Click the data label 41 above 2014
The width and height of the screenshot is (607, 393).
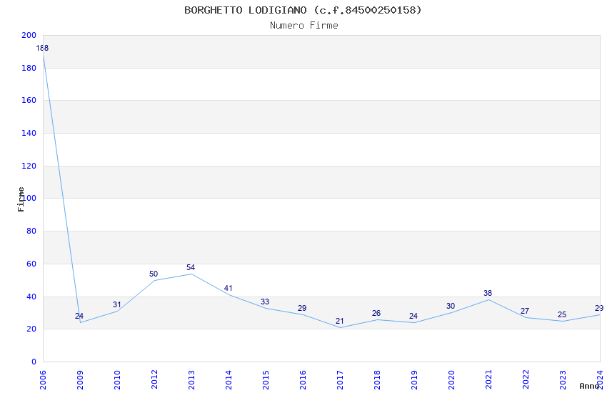click(228, 289)
